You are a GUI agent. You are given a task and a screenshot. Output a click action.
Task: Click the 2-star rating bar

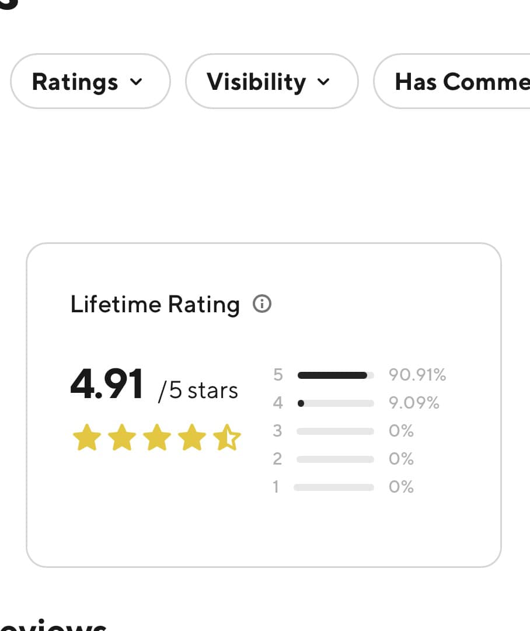pyautogui.click(x=335, y=459)
